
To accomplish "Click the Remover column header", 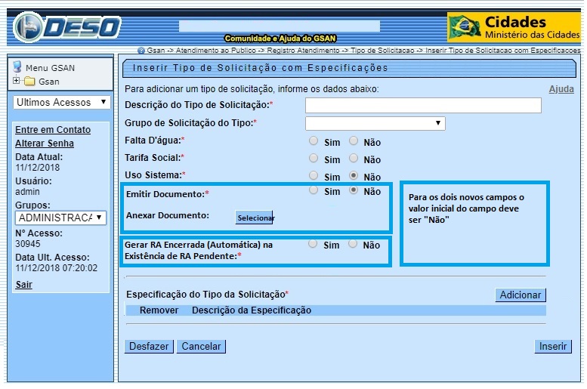I will click(159, 310).
